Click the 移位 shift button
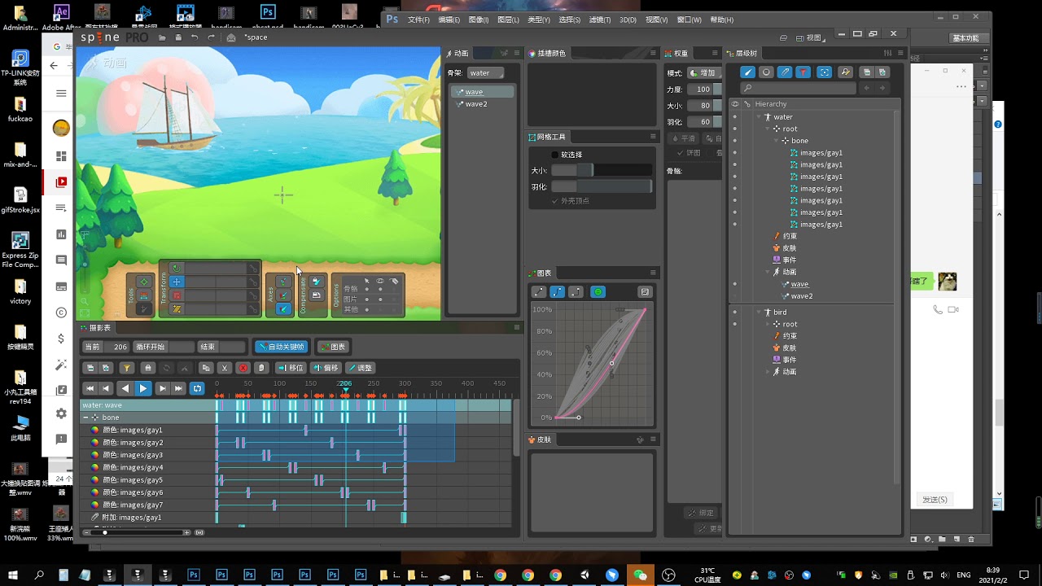Viewport: 1042px width, 586px height. tap(291, 368)
